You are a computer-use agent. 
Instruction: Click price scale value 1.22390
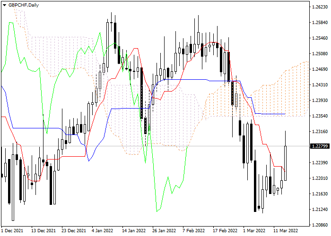click(320, 163)
